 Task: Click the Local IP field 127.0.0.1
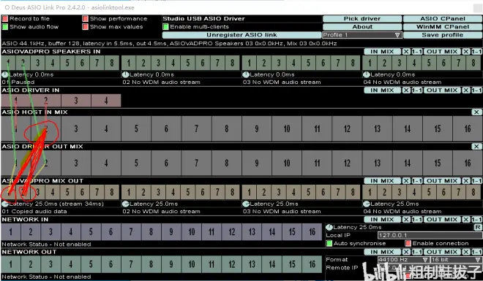(430, 236)
